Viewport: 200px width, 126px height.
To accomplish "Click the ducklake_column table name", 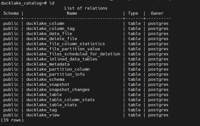I will click(45, 23).
